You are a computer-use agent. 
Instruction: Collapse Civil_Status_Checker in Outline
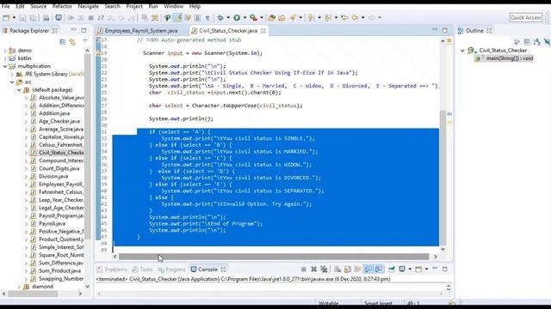pyautogui.click(x=462, y=51)
